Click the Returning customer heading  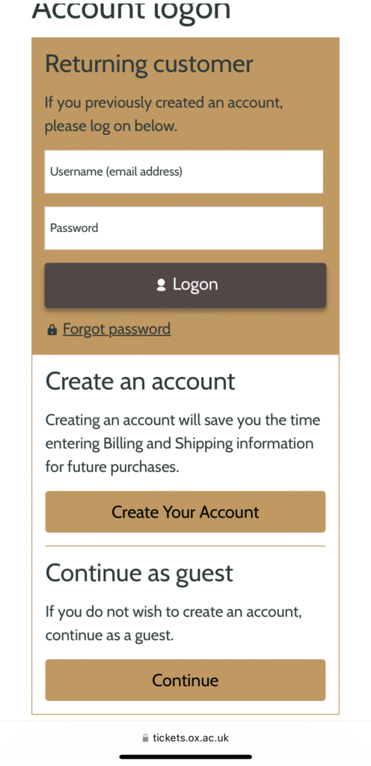pos(149,65)
